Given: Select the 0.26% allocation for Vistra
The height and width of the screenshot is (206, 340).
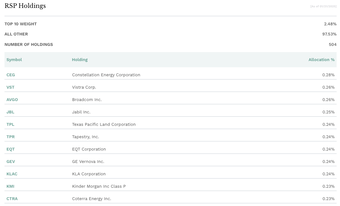Looking at the screenshot, I should [328, 87].
